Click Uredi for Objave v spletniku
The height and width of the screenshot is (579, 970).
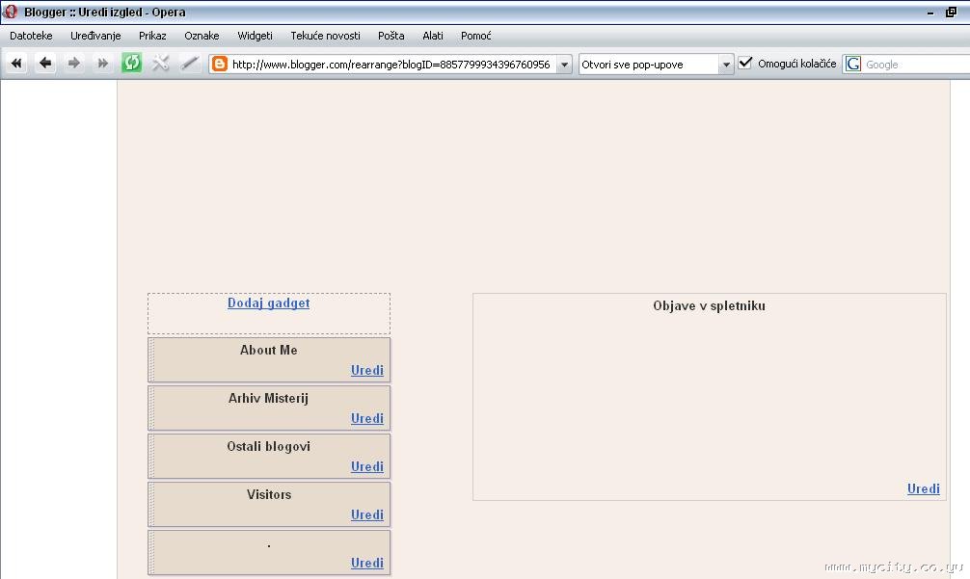tap(923, 488)
